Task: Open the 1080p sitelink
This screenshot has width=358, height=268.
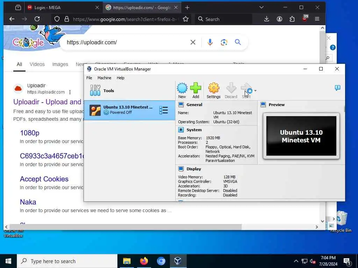Action: (30, 133)
